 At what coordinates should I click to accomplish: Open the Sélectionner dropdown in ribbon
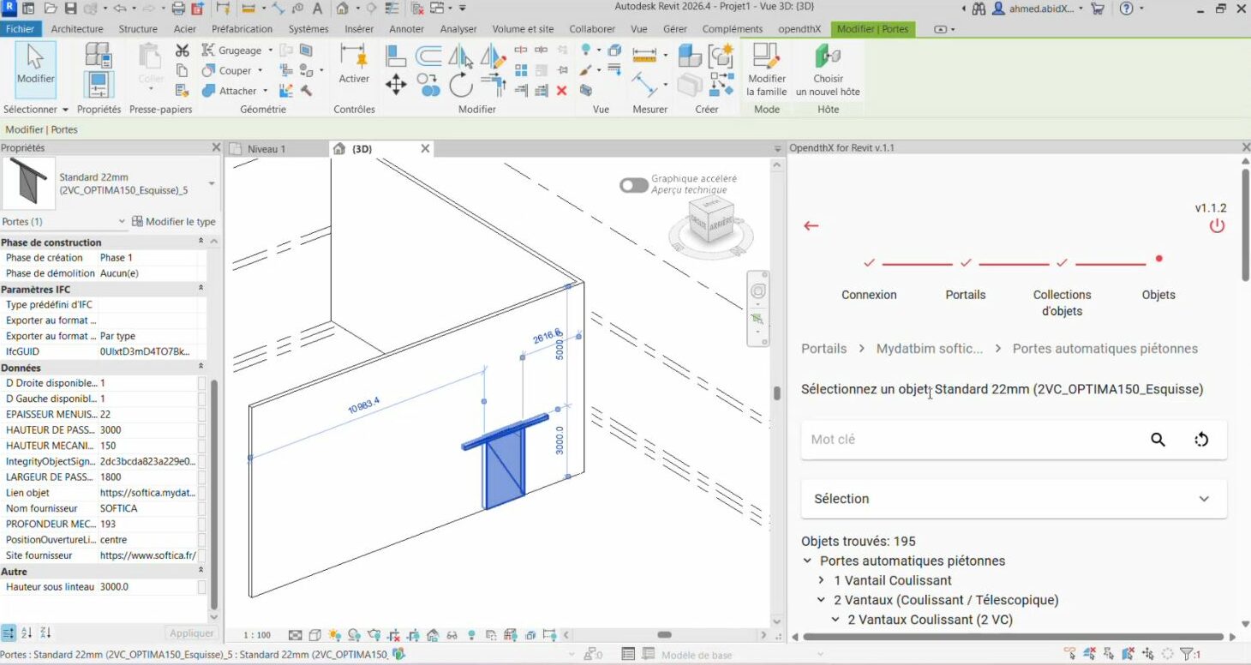pyautogui.click(x=35, y=110)
